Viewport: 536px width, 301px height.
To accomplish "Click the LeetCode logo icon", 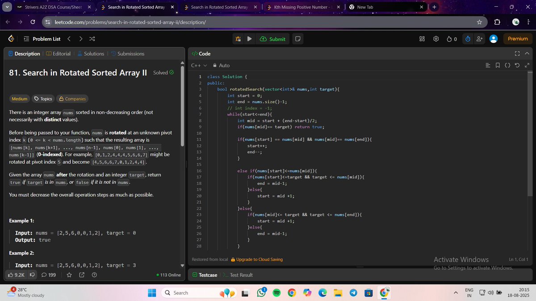I will pos(11,39).
